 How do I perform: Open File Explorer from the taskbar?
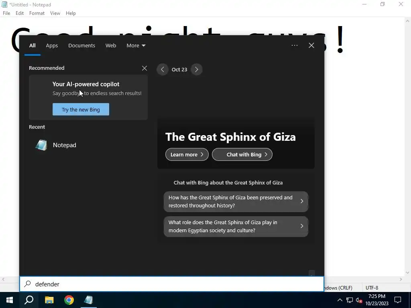click(x=49, y=300)
